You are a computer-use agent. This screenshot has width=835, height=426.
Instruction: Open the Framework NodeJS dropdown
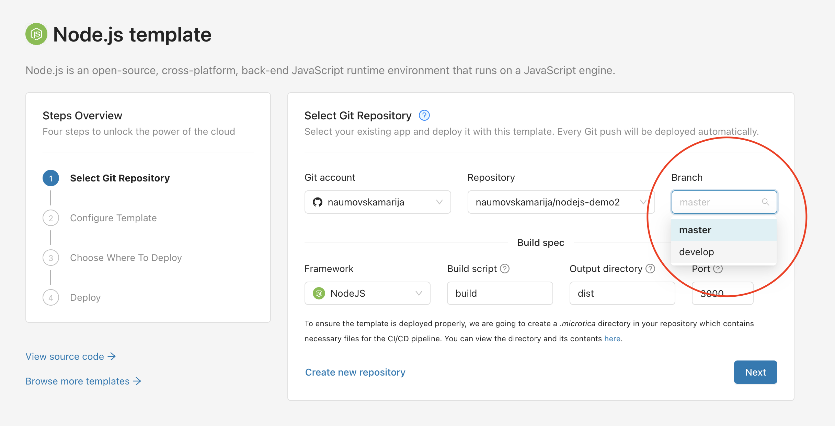click(x=367, y=293)
